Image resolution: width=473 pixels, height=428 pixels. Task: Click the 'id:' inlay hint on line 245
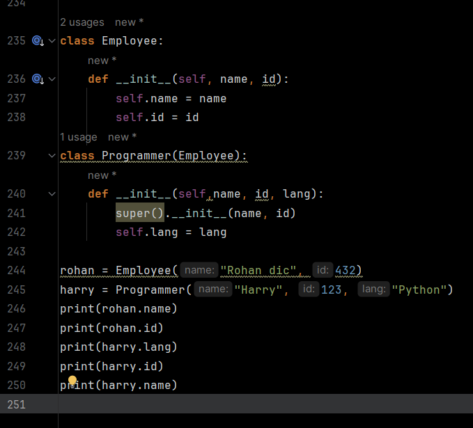tap(309, 289)
